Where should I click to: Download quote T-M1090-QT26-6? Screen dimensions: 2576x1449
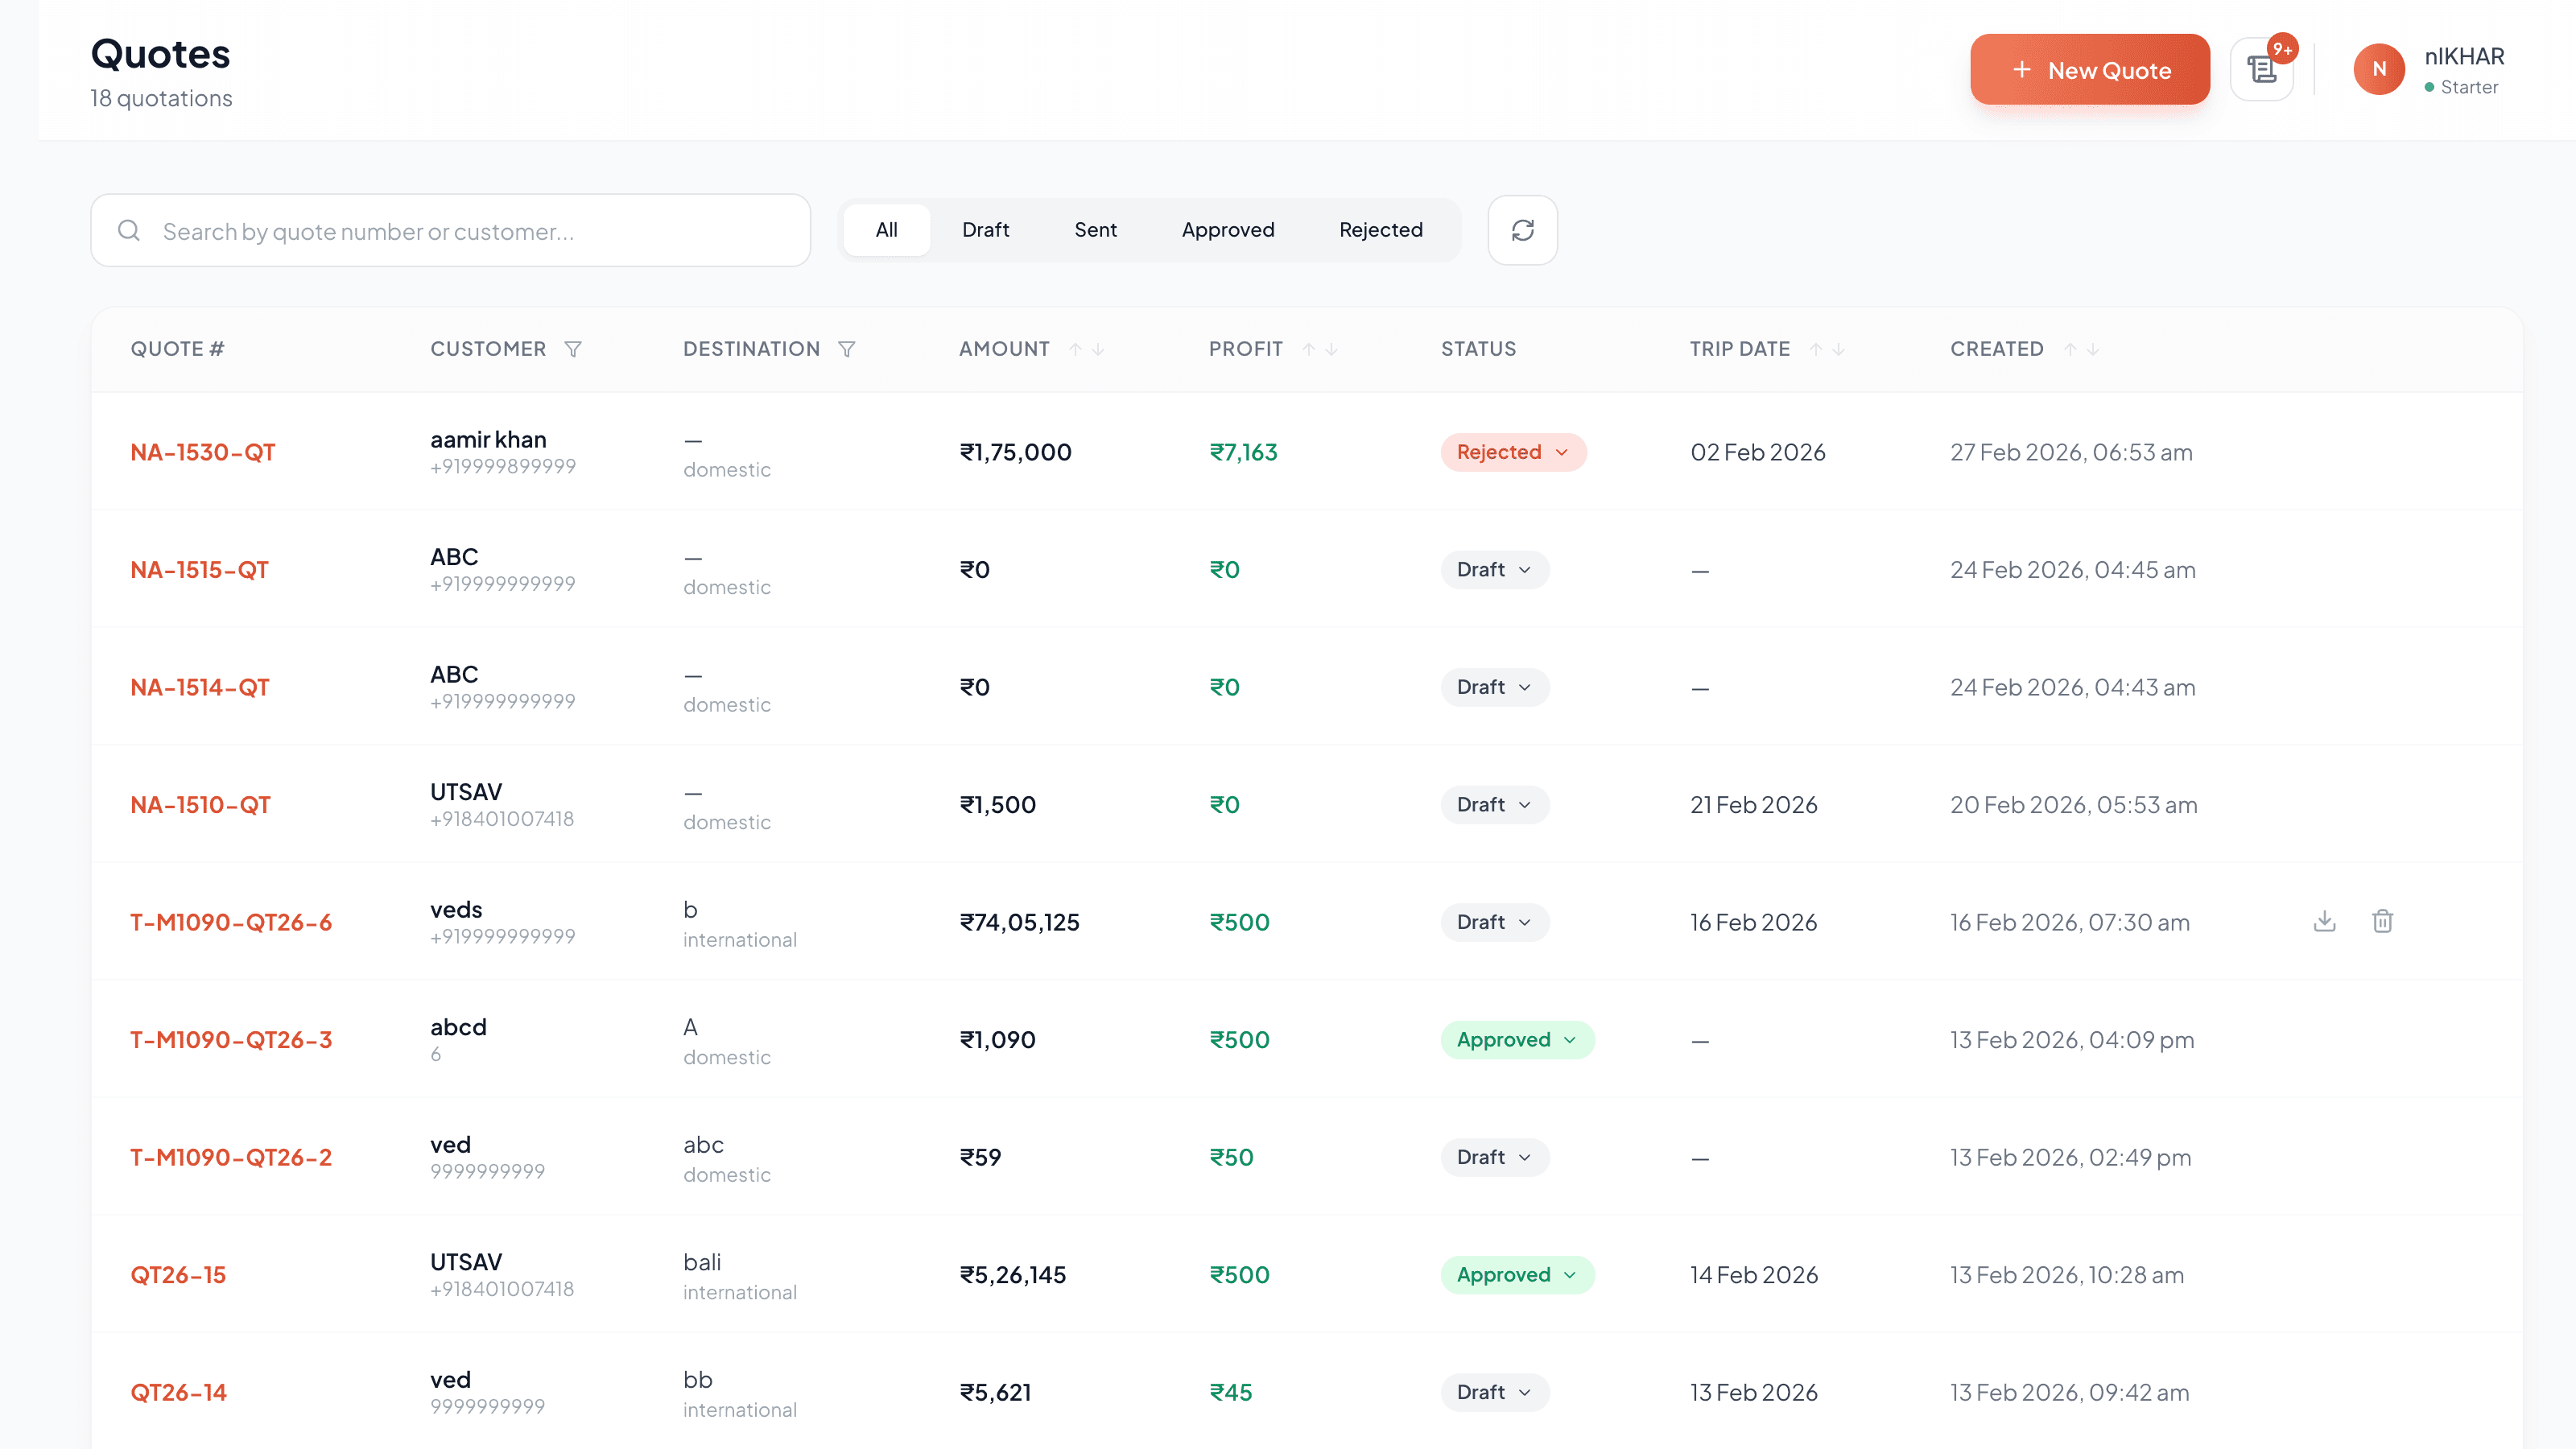(x=2325, y=921)
